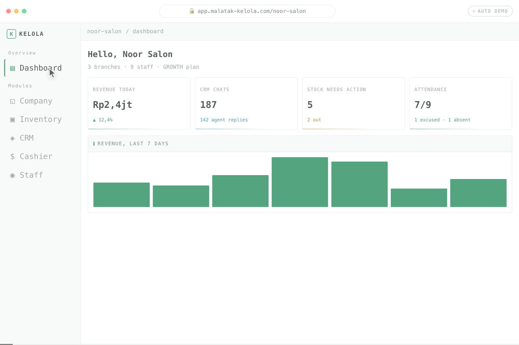519x345 pixels.
Task: Open the Revenue Today card
Action: tap(139, 103)
